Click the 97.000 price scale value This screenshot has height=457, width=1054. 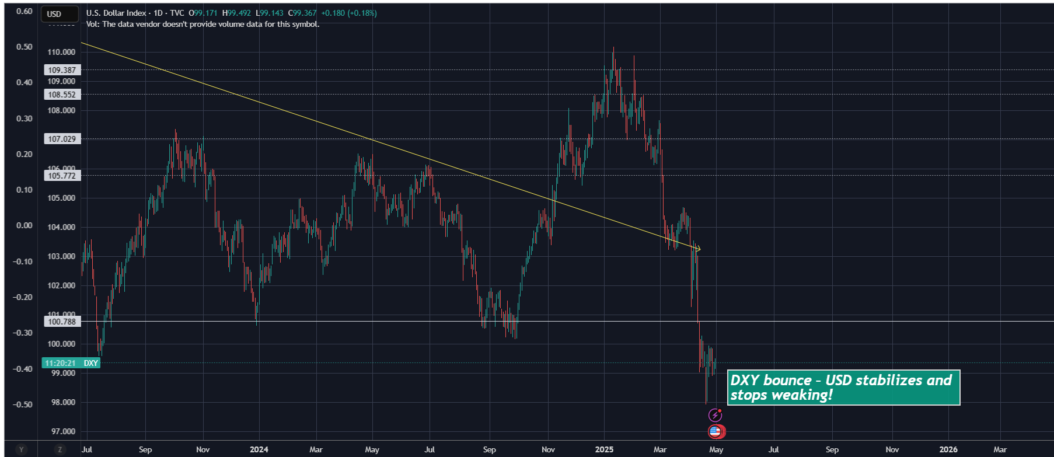(64, 431)
